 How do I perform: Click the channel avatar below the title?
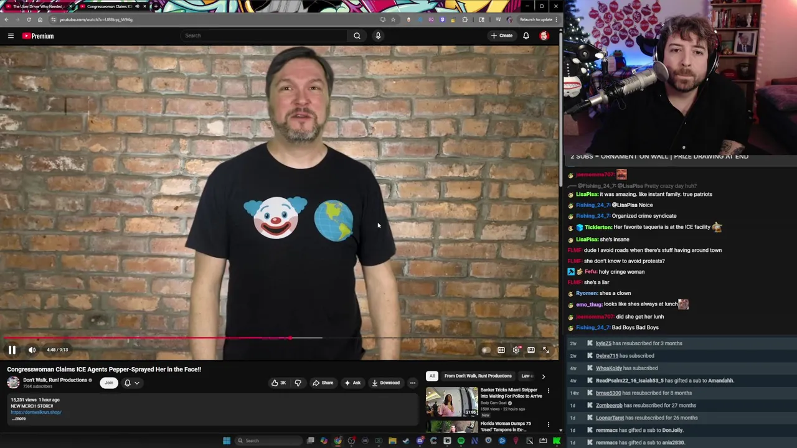[13, 383]
